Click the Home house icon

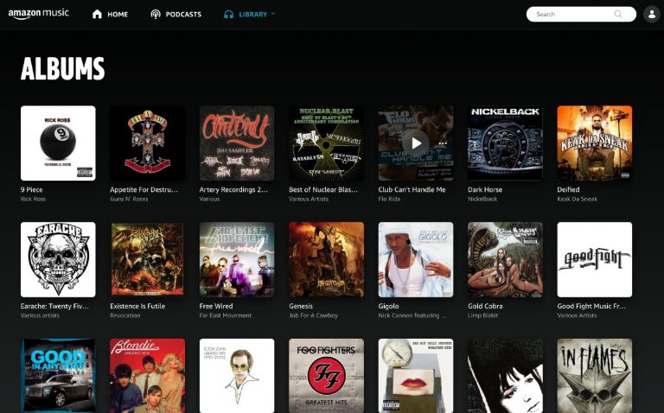[x=97, y=14]
